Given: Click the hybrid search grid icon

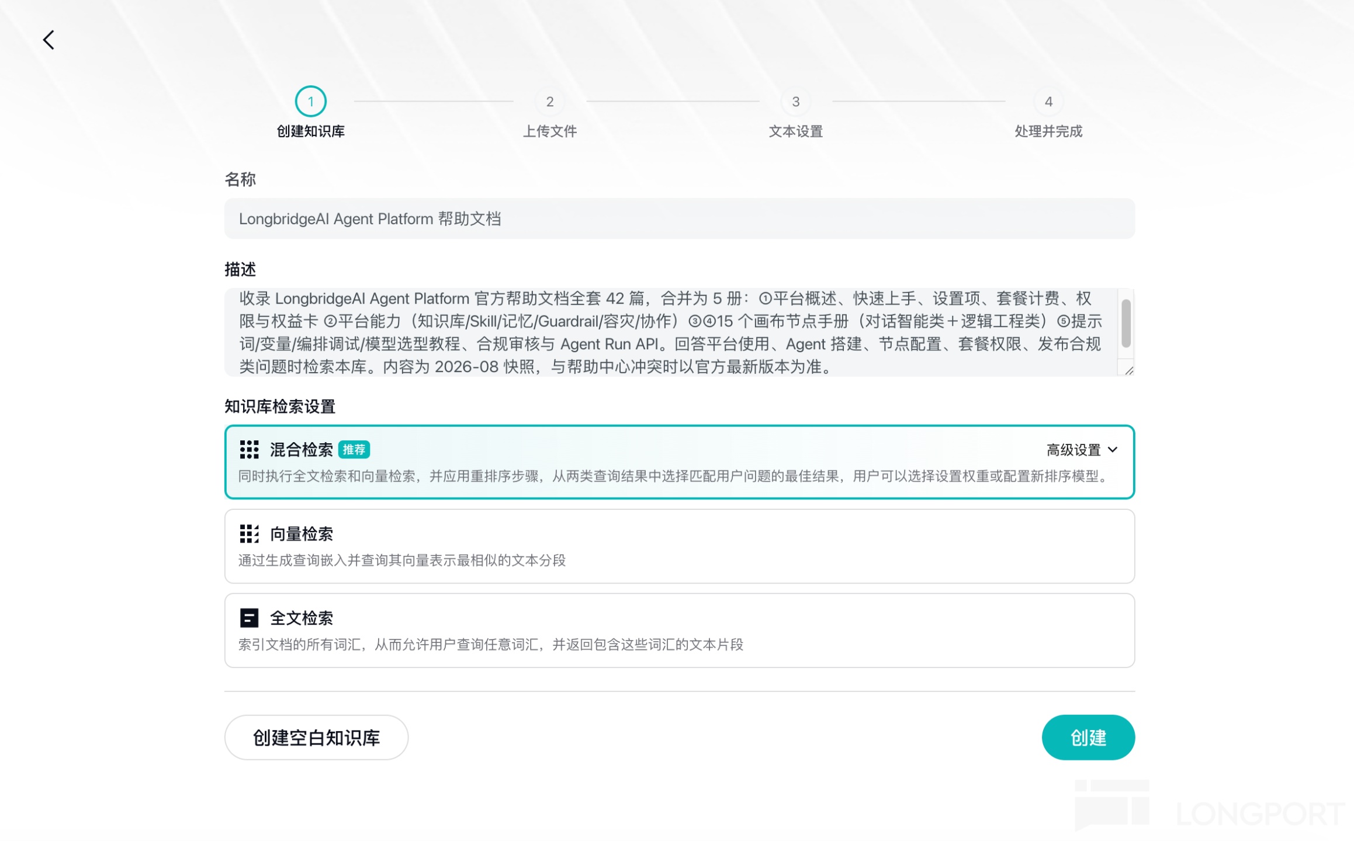Looking at the screenshot, I should (x=249, y=450).
